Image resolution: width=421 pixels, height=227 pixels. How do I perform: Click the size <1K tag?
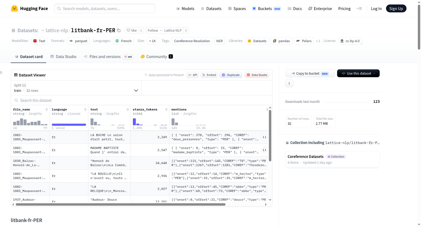coord(153,41)
